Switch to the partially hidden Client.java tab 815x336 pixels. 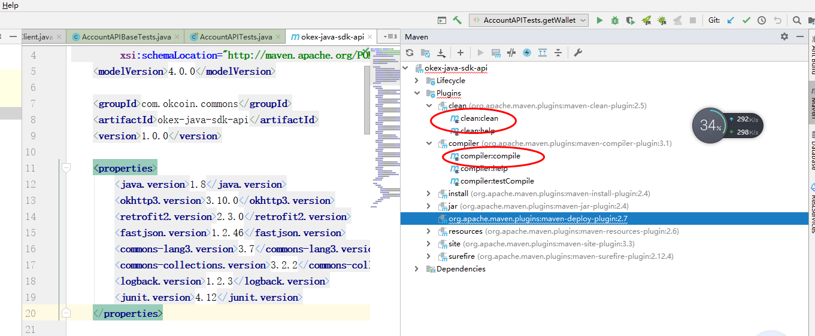pyautogui.click(x=44, y=36)
